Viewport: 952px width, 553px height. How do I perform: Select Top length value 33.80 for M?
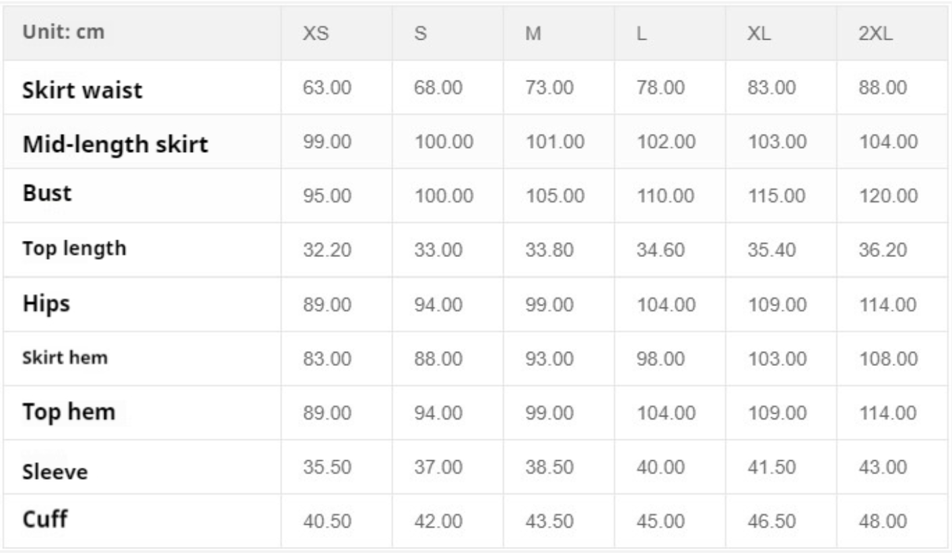(x=549, y=250)
